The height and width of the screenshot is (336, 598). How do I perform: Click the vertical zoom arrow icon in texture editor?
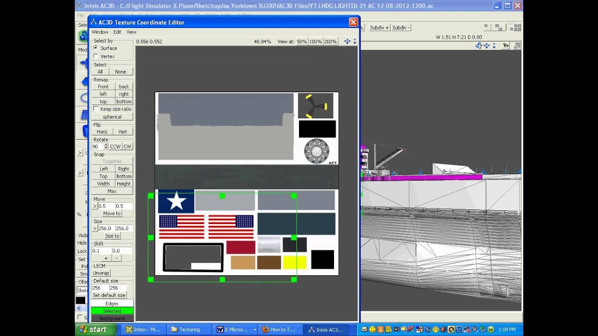tap(355, 42)
